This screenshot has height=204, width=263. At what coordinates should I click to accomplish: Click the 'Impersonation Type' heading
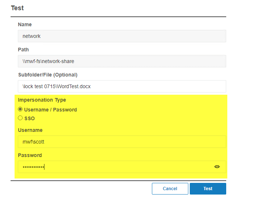[x=42, y=100]
